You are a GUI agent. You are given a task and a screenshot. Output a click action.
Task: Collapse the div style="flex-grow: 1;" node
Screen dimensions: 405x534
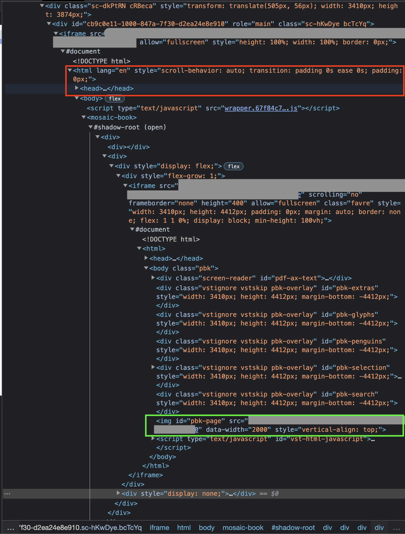(118, 175)
